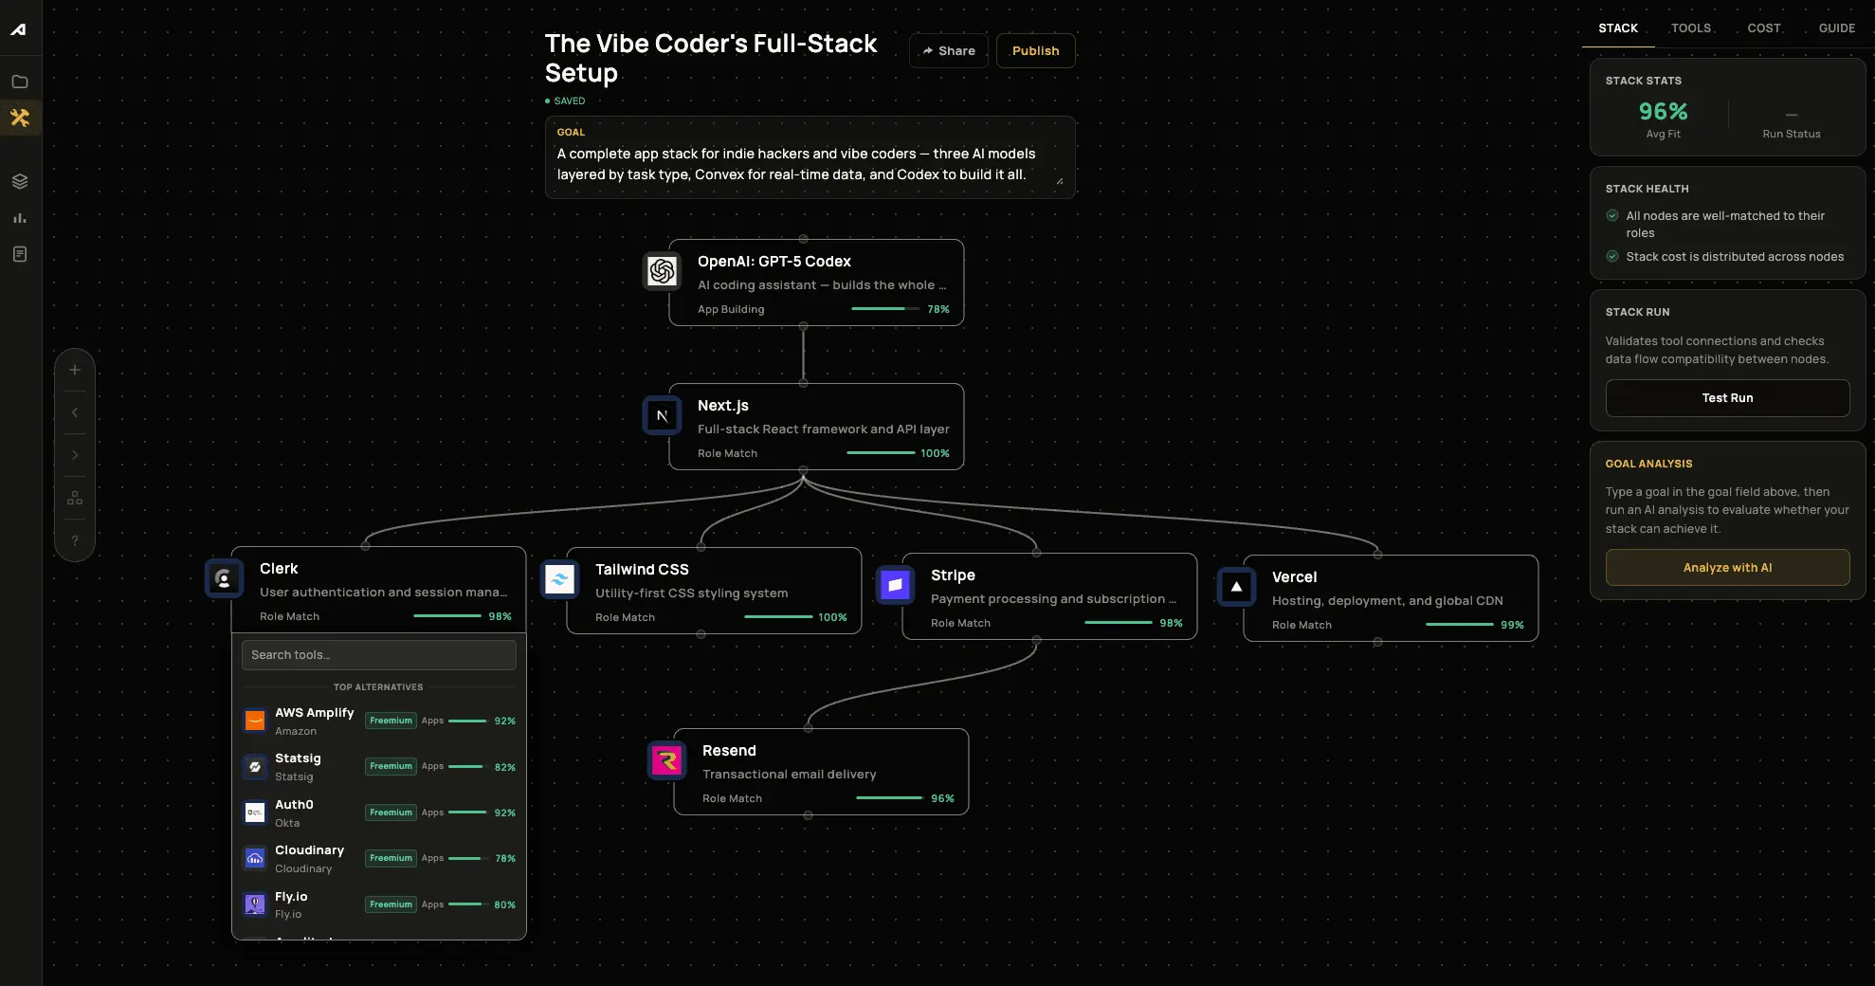Click the 100% match value on Next.js node
The image size is (1875, 986).
935,453
